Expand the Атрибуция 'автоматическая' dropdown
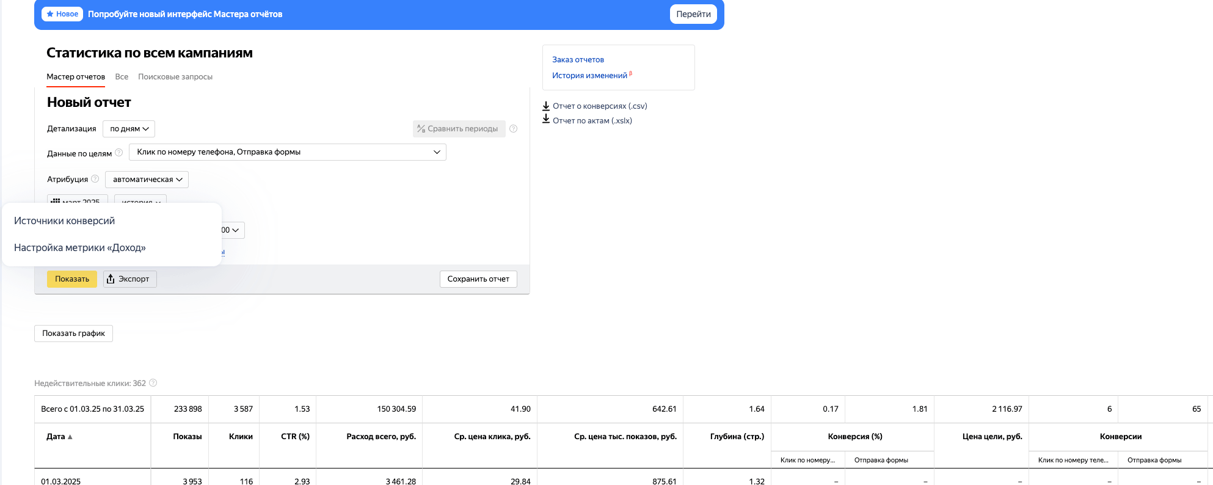The height and width of the screenshot is (485, 1213). click(147, 180)
